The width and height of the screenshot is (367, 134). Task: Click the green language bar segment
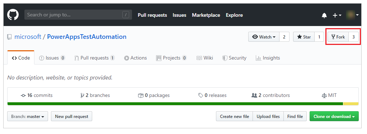point(175,104)
